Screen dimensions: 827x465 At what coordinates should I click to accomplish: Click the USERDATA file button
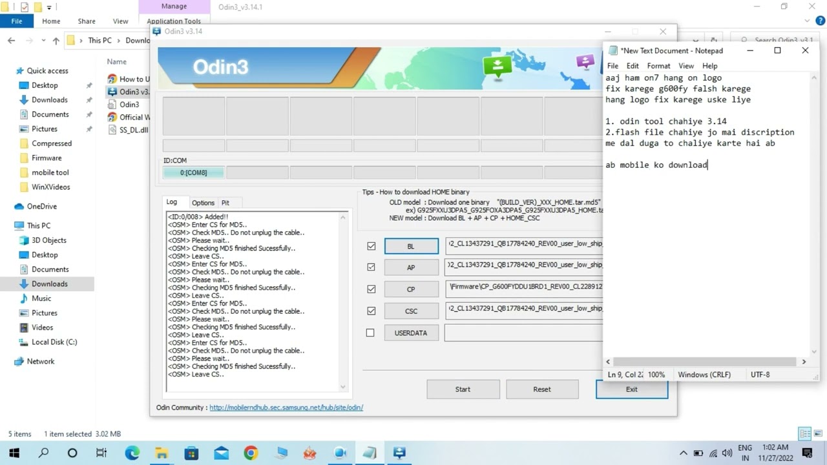[411, 333]
